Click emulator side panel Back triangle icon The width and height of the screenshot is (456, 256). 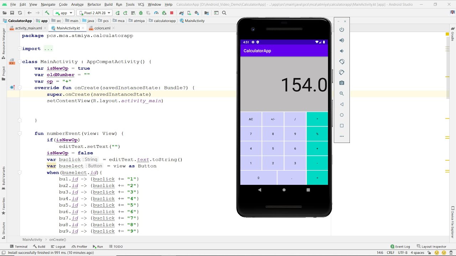tap(342, 104)
